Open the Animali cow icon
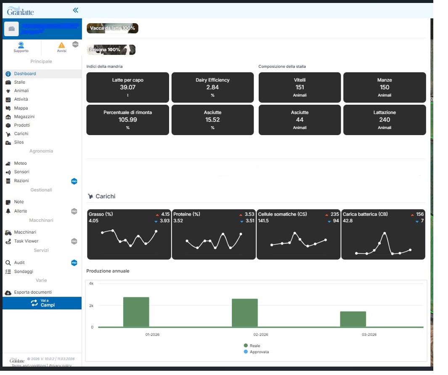Image resolution: width=448 pixels, height=375 pixels. click(8, 91)
